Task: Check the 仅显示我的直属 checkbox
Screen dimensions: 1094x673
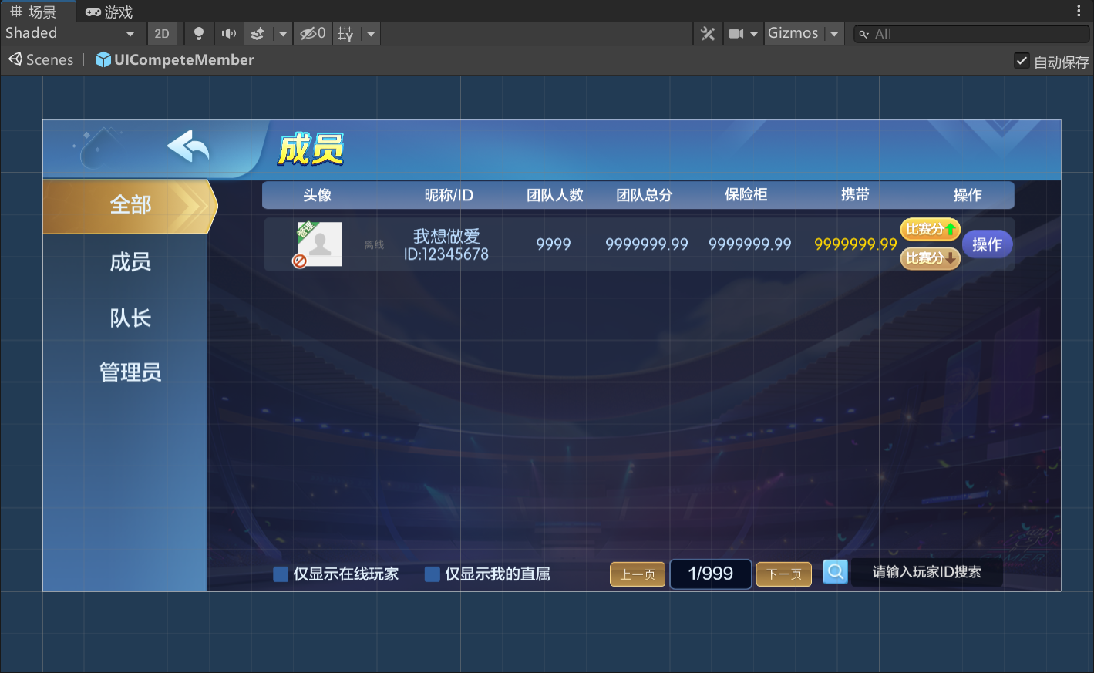Action: 433,574
